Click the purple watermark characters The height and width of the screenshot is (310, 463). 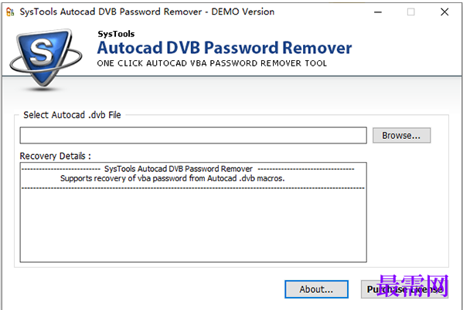(x=412, y=285)
